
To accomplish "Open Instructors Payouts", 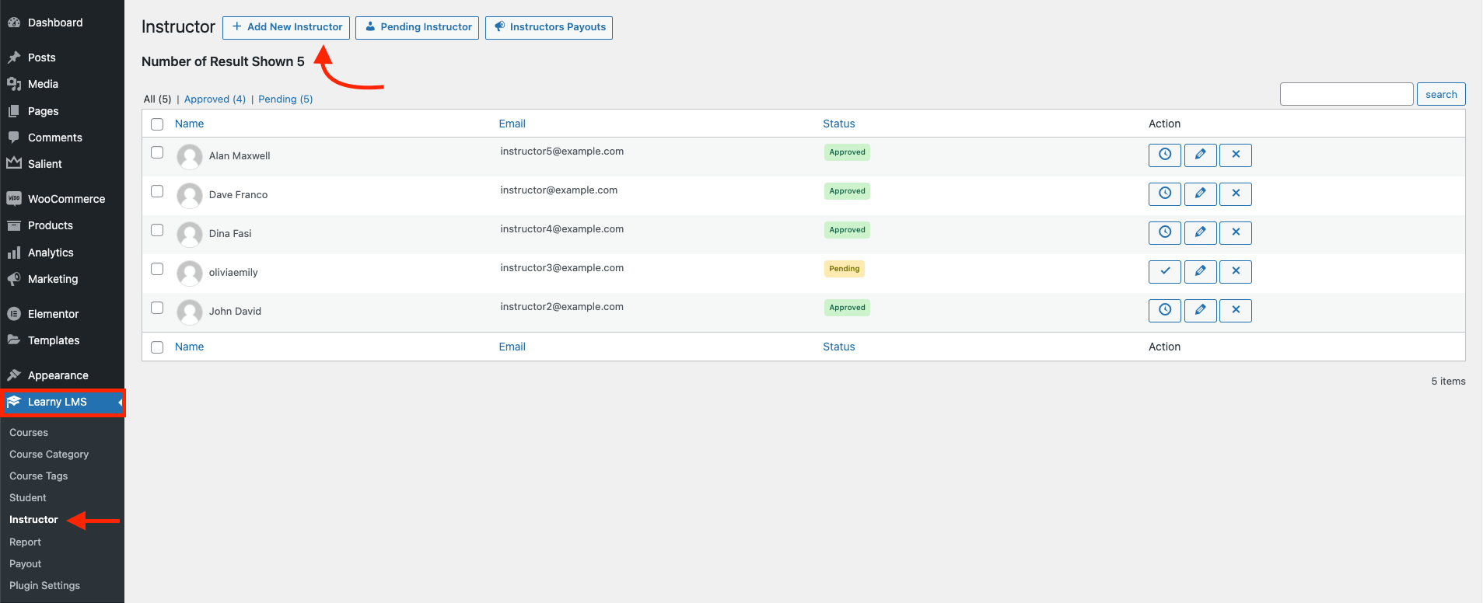I will pyautogui.click(x=549, y=27).
